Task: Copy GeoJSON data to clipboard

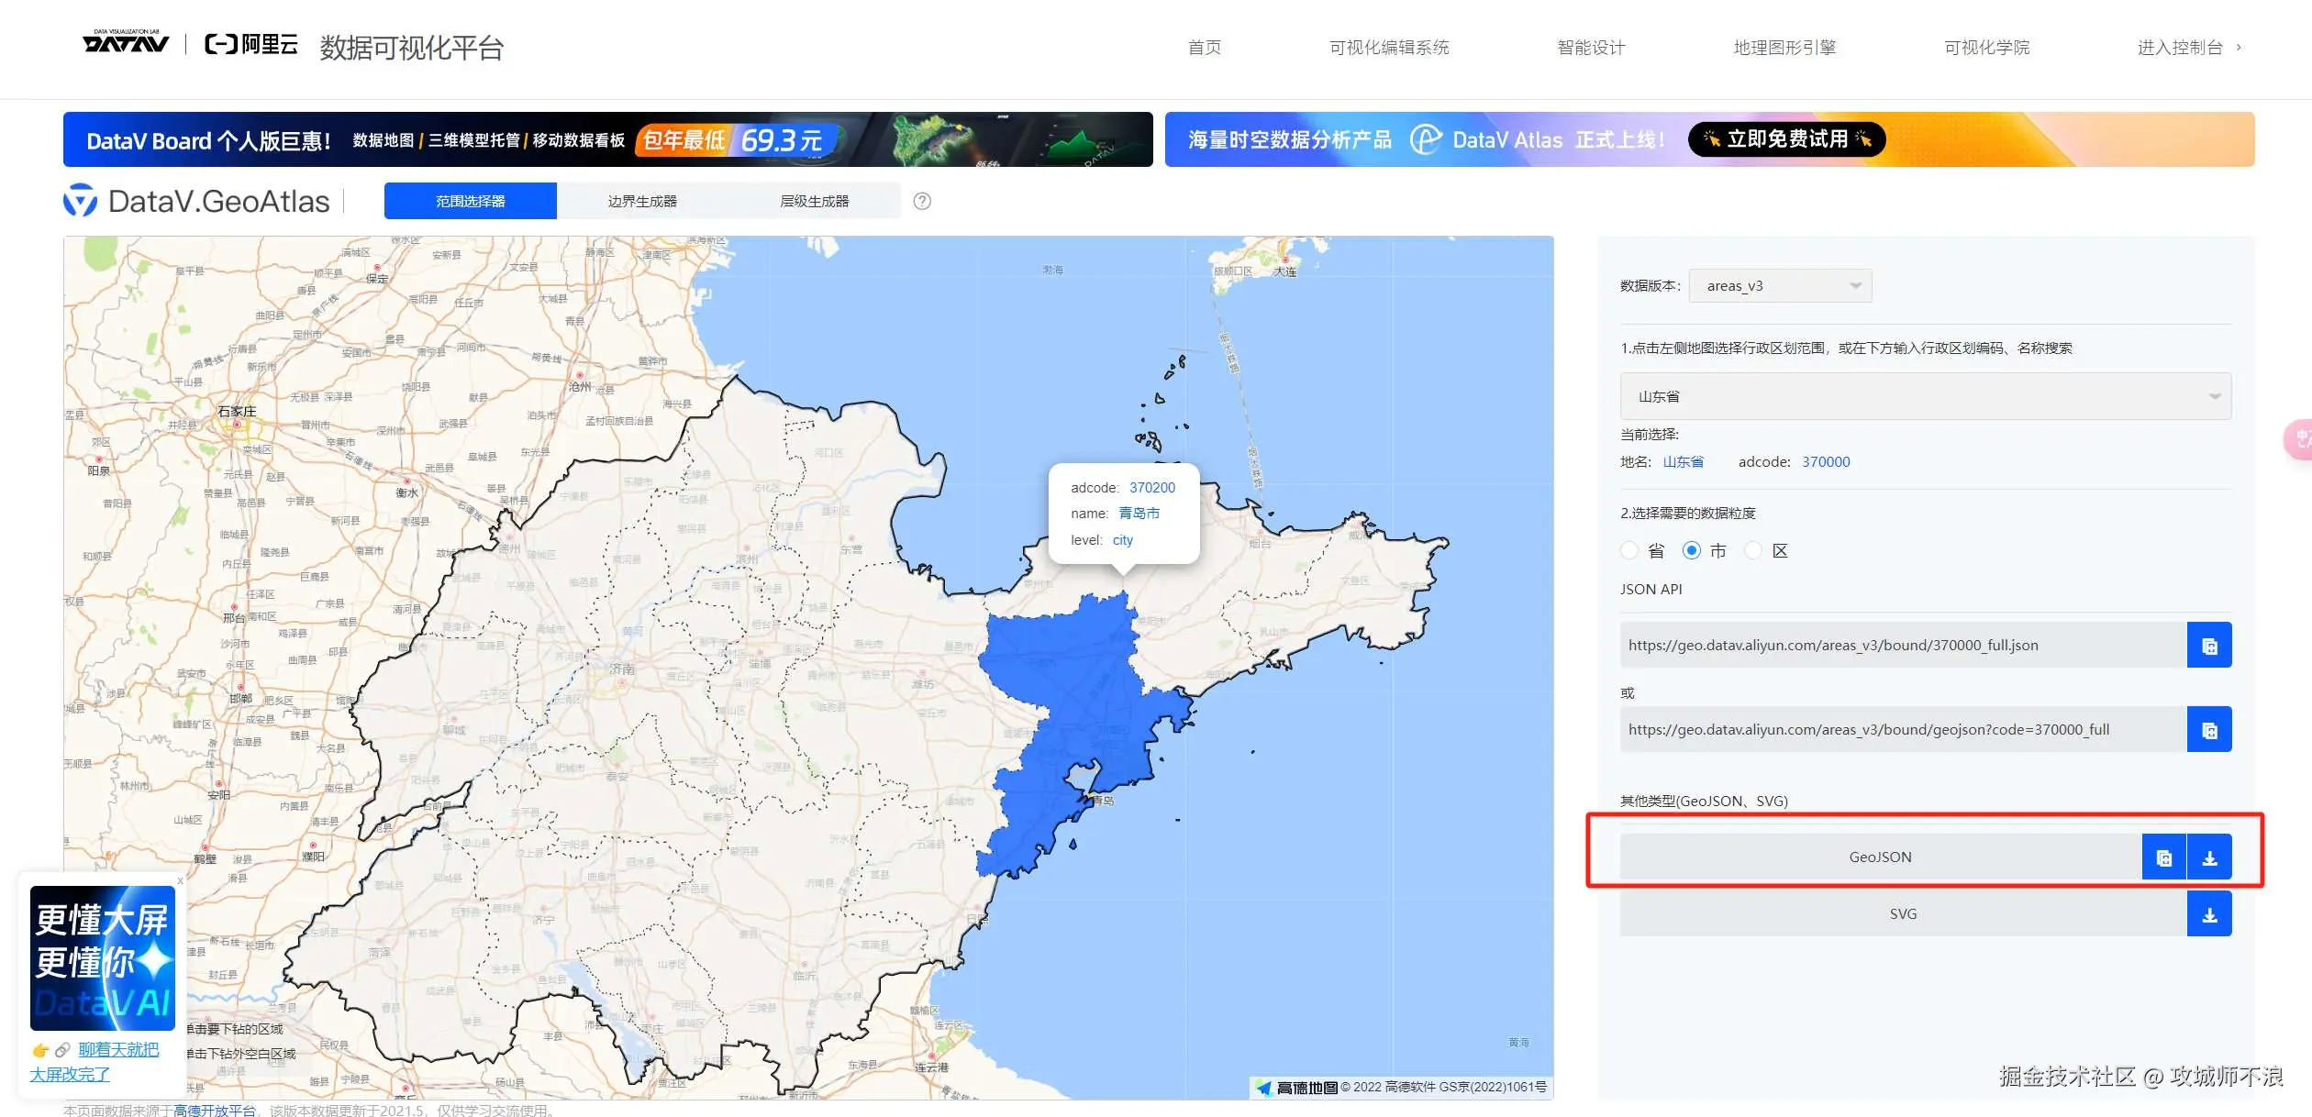Action: tap(2163, 857)
